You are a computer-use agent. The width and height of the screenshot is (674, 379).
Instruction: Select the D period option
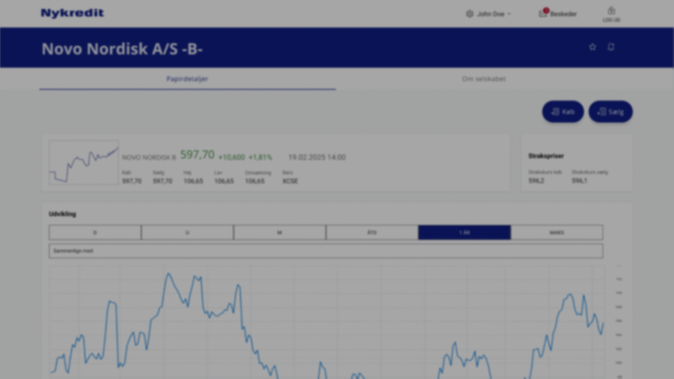[x=95, y=232]
